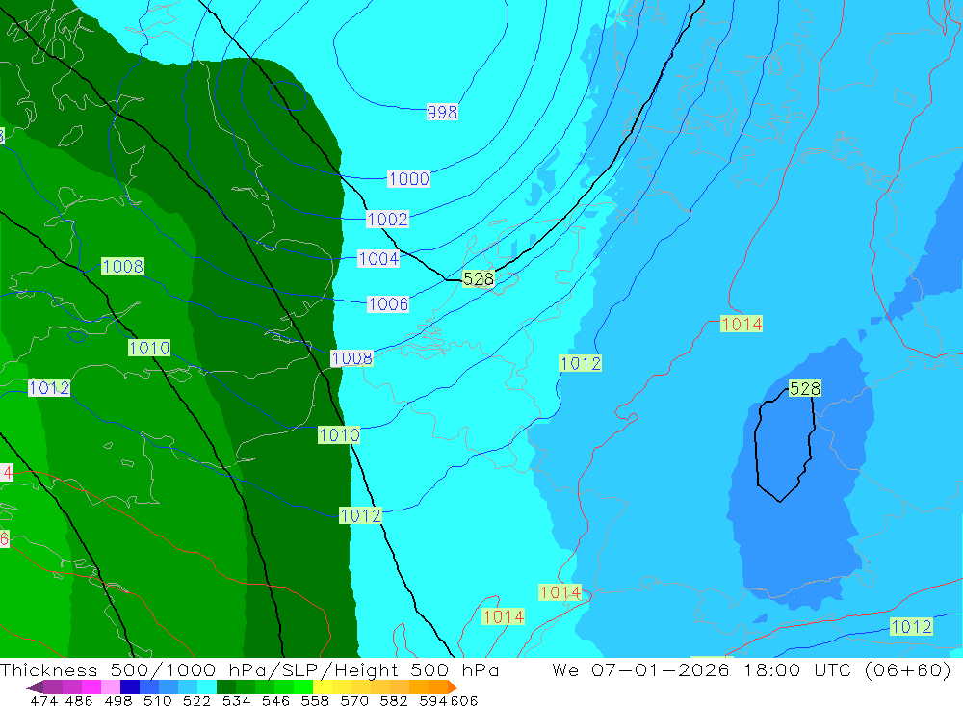Click the 570 legend value

(x=354, y=701)
